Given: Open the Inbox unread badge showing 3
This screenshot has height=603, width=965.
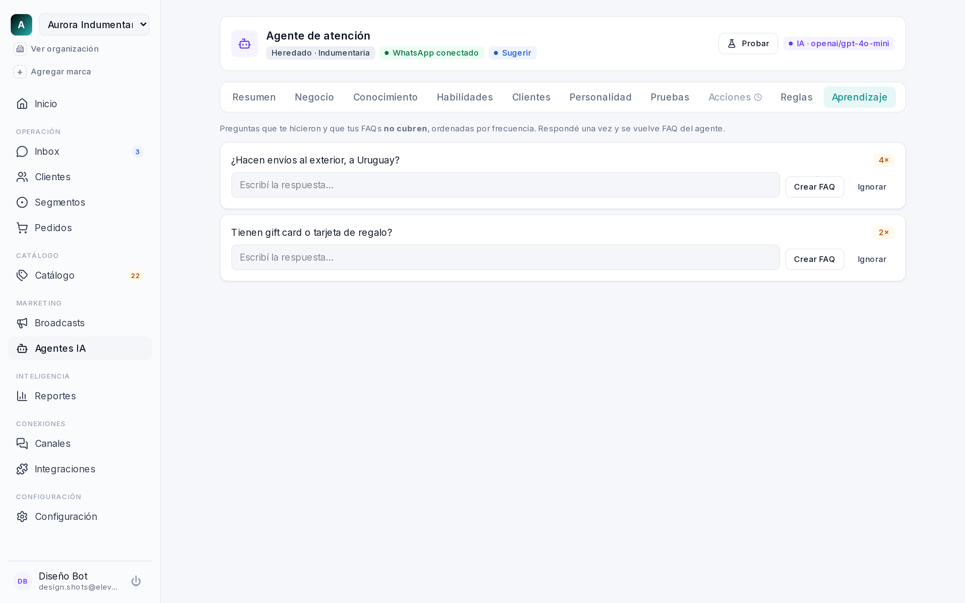Looking at the screenshot, I should point(138,151).
